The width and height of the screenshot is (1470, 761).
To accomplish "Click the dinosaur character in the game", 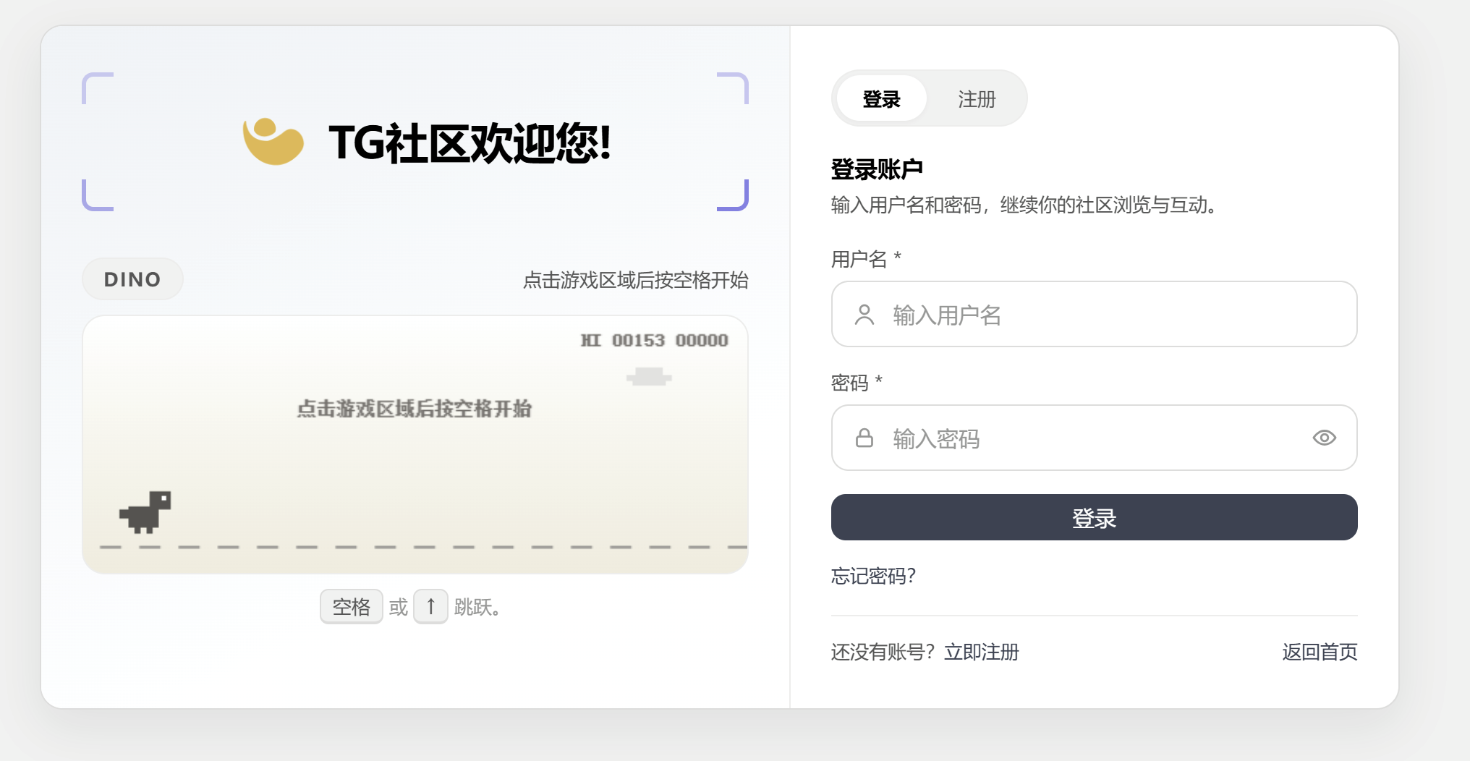I will point(145,512).
